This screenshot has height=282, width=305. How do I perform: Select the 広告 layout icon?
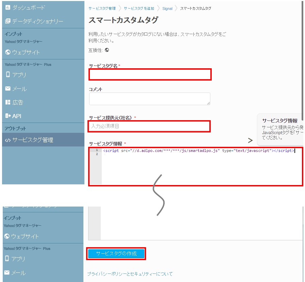[8, 102]
